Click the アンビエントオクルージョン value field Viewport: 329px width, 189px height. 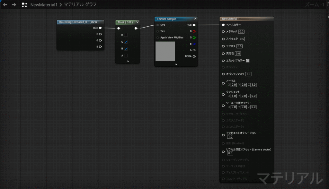click(230, 137)
